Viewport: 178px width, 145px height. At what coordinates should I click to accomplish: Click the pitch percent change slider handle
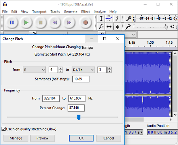pyautogui.click(x=79, y=117)
